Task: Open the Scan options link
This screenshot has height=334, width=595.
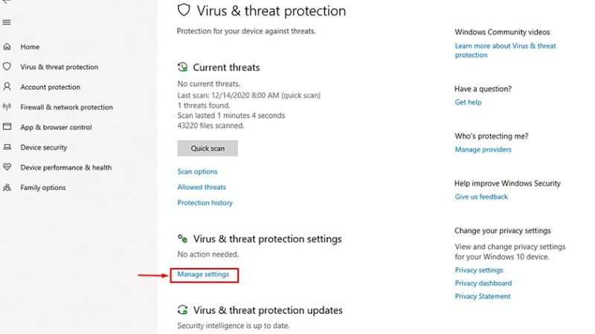Action: click(197, 171)
